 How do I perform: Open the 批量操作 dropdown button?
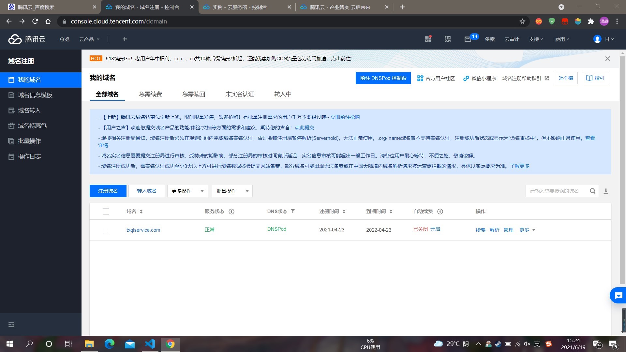pyautogui.click(x=232, y=191)
